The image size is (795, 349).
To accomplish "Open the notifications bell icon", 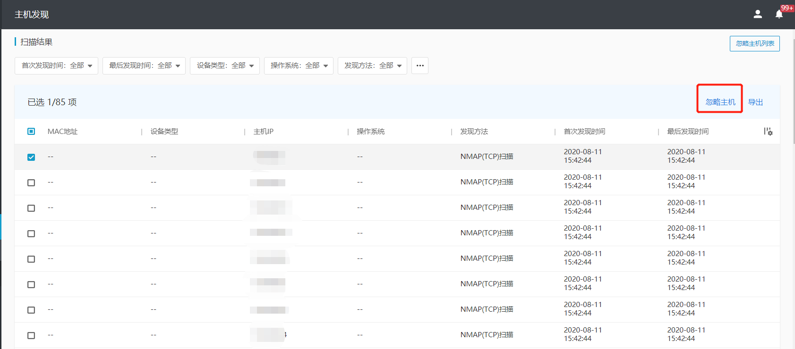I will (x=779, y=14).
